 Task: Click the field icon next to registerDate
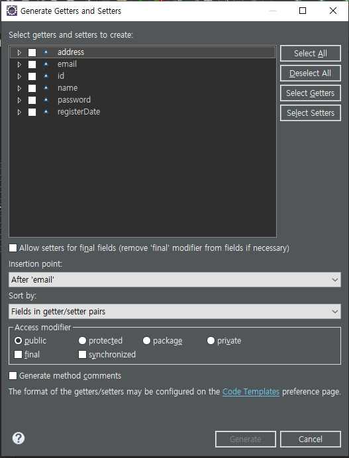46,112
